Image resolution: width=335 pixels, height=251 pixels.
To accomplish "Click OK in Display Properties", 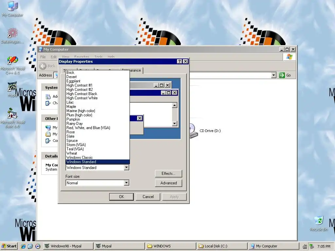I will 121,197.
